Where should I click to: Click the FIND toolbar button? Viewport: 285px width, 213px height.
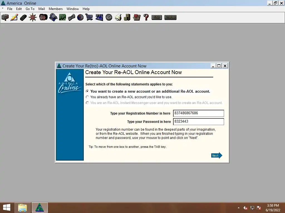(157, 17)
